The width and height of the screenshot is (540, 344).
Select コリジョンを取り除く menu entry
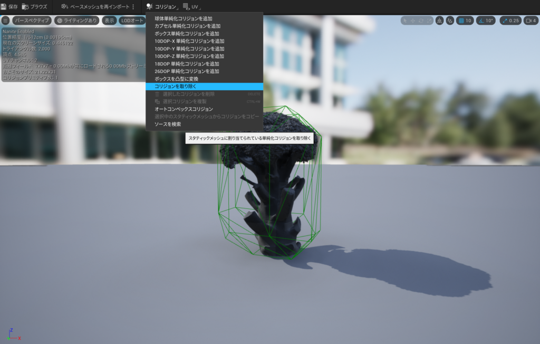[x=204, y=87]
